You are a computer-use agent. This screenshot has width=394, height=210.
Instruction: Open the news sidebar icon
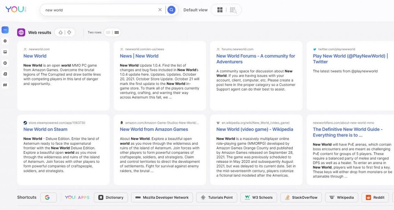click(x=5, y=74)
